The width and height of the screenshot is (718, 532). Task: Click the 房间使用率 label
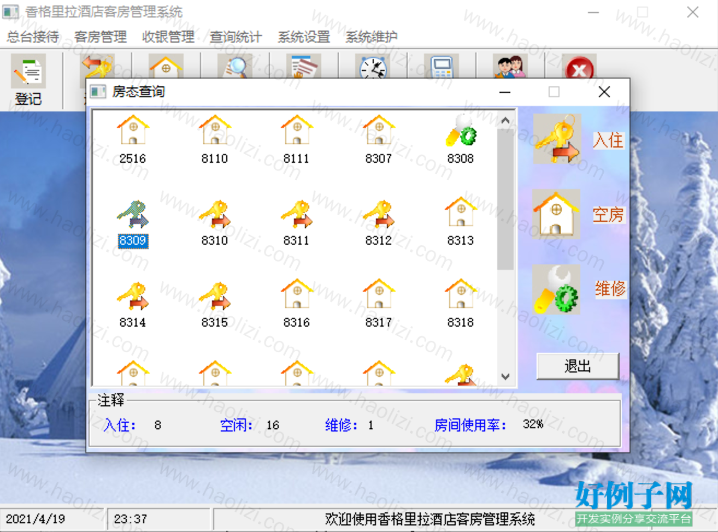click(x=470, y=425)
